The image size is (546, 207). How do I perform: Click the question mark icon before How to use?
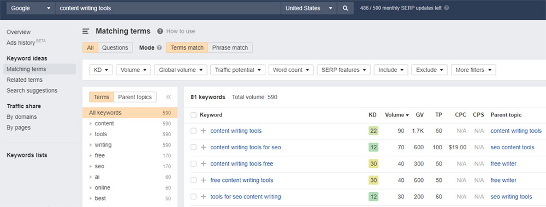[160, 31]
